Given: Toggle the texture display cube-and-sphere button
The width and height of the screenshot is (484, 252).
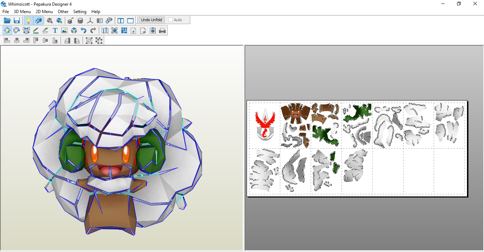Looking at the screenshot, I should point(38,20).
